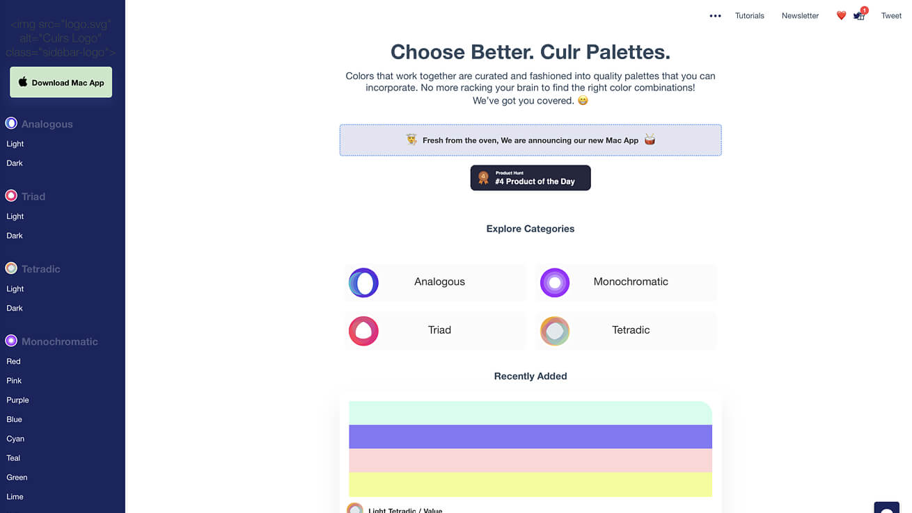Screen dimensions: 912x513
Task: Click the Mac App announcement banner
Action: 530,140
